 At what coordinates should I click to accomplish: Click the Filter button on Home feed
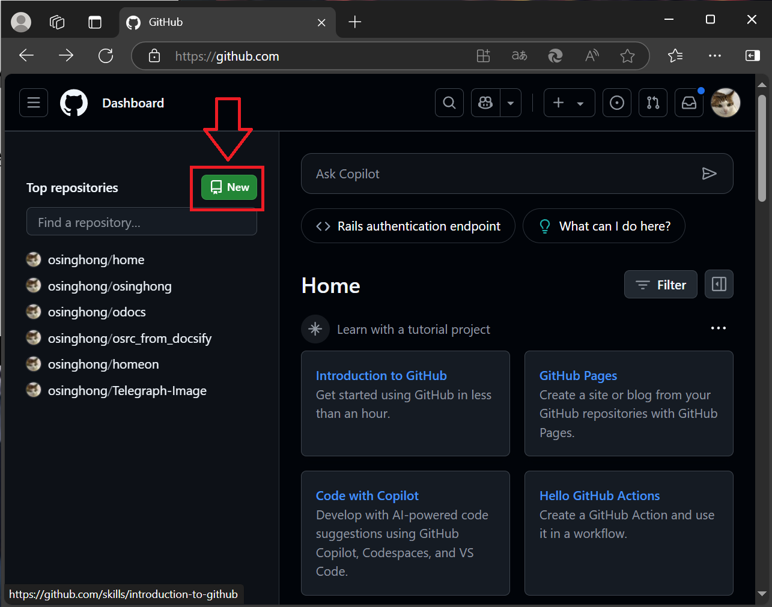point(660,285)
